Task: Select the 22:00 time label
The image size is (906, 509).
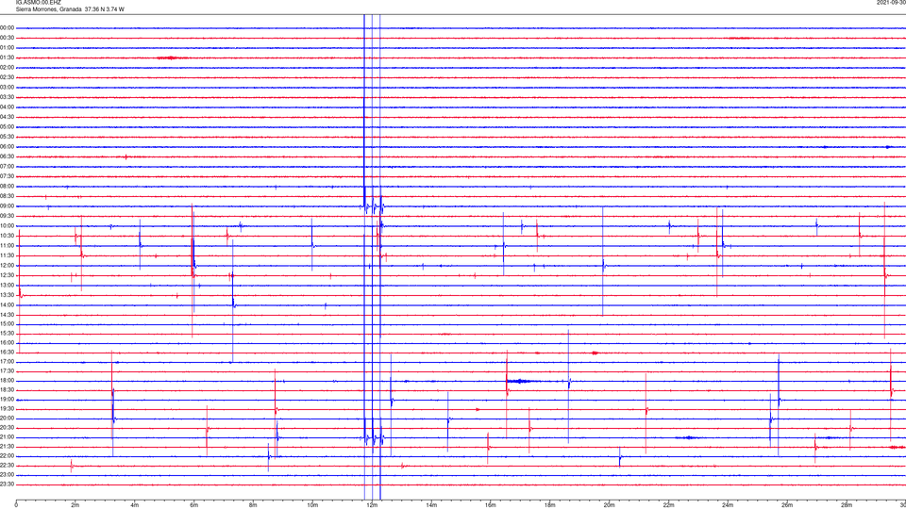Action: (x=7, y=456)
